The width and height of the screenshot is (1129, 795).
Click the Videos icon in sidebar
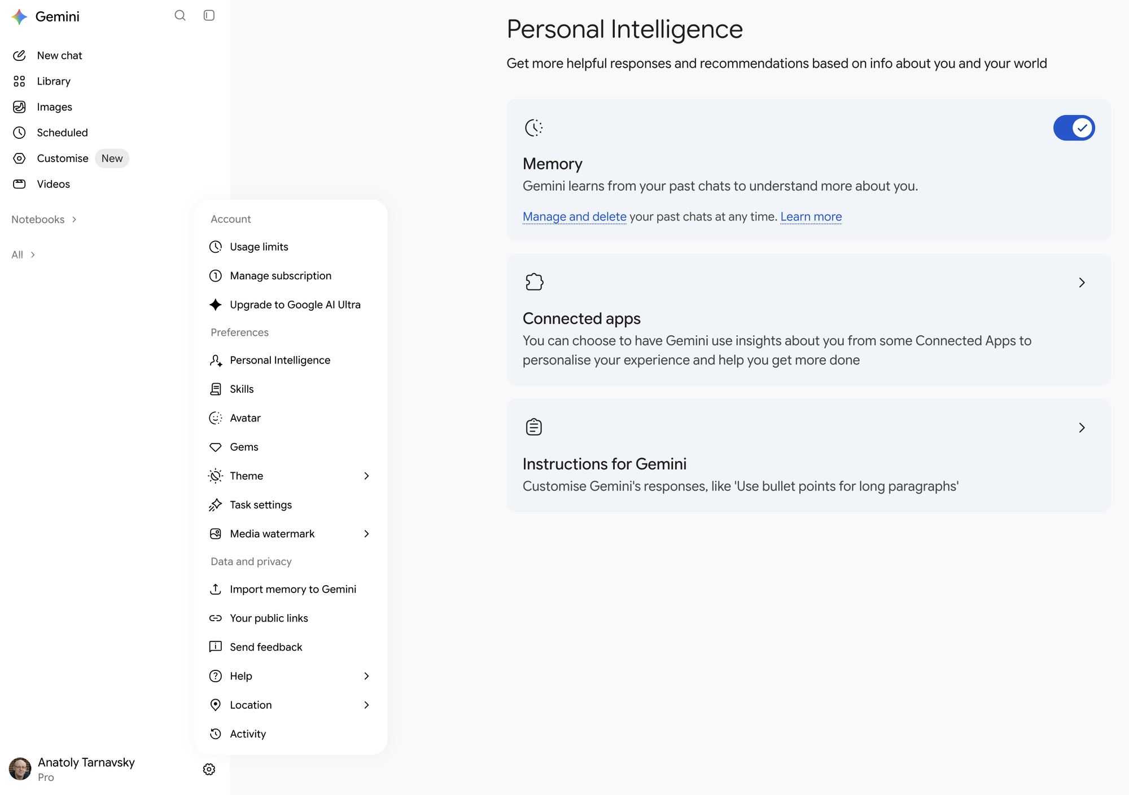coord(20,184)
